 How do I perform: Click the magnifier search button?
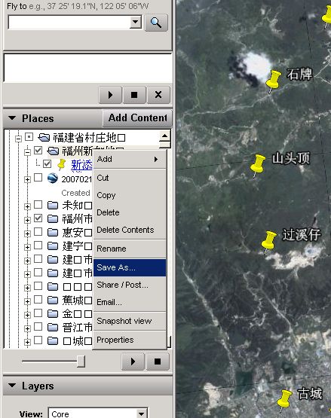(x=156, y=23)
